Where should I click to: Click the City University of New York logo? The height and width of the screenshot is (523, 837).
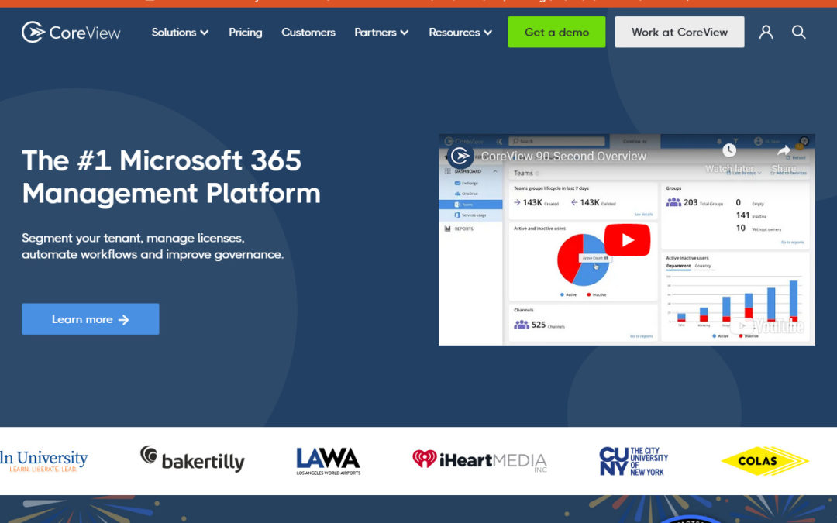click(x=634, y=461)
